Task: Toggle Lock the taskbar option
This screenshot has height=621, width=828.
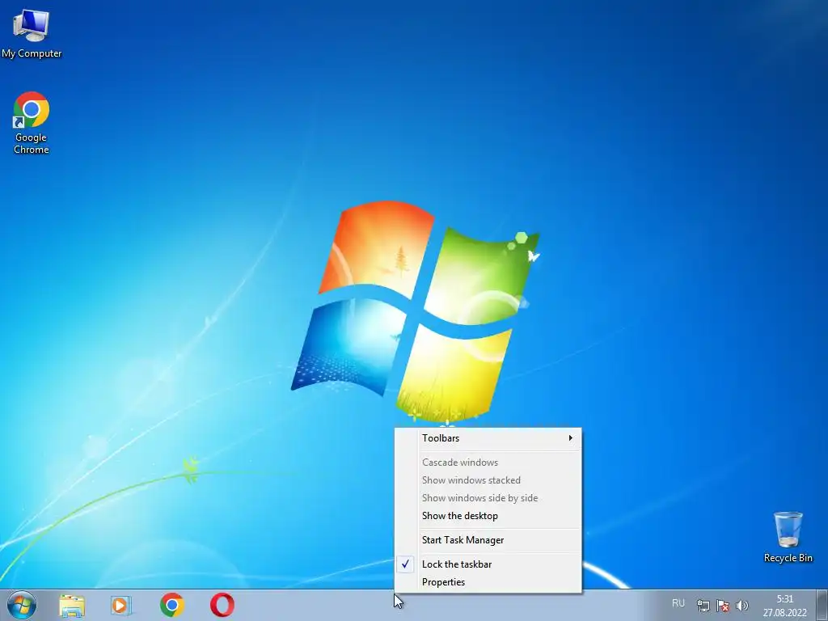Action: point(488,564)
